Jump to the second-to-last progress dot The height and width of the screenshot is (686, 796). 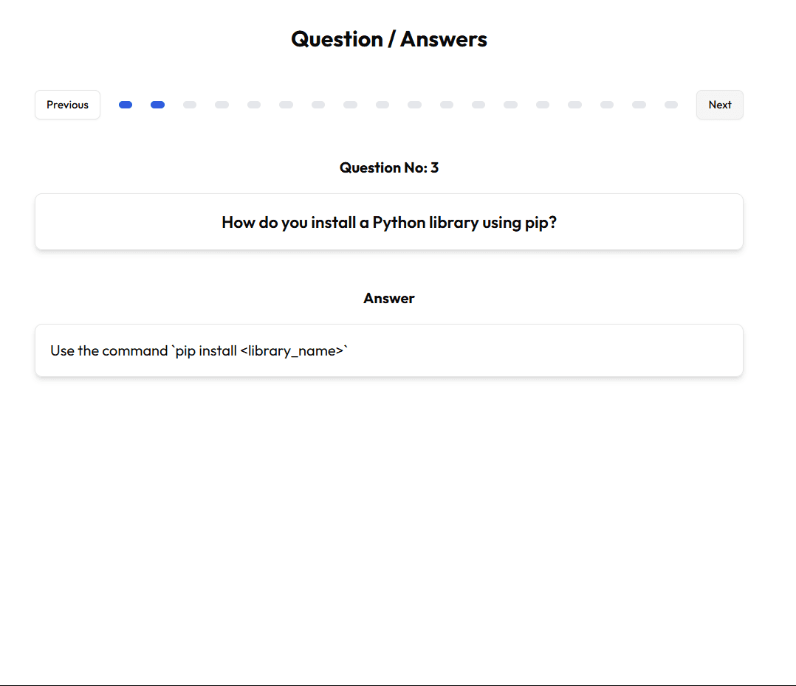[639, 105]
